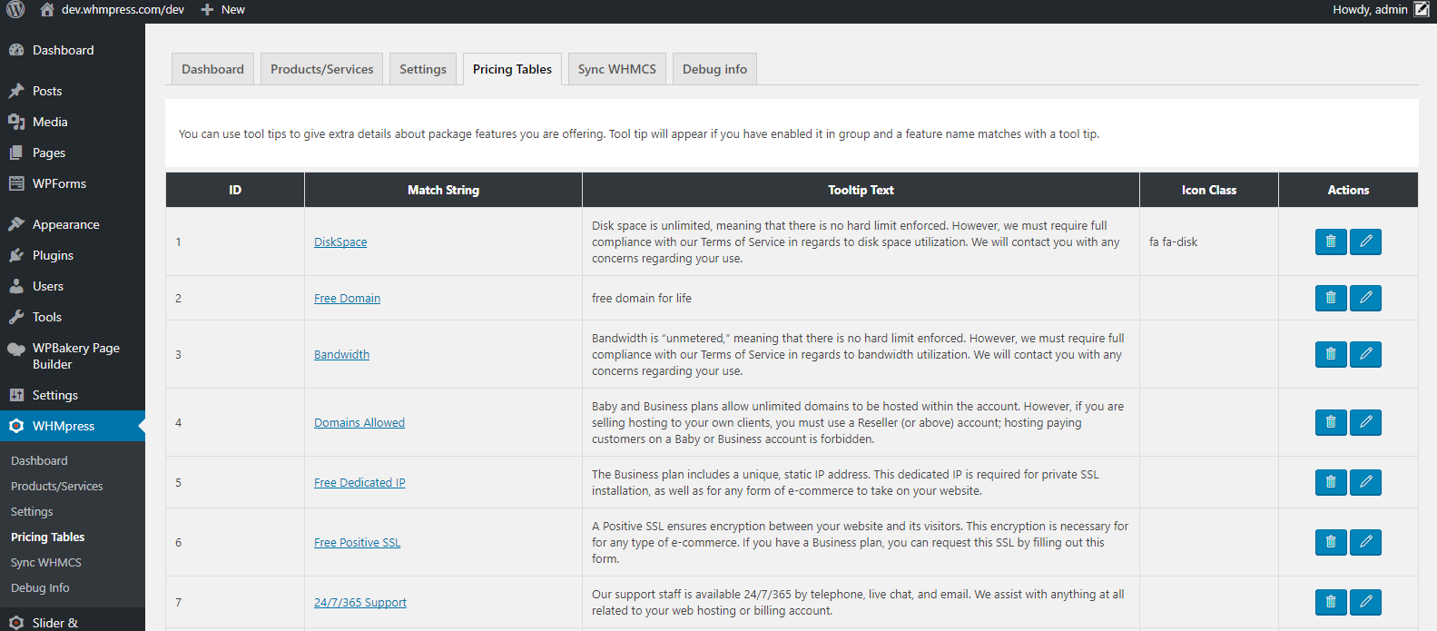
Task: Open the Free Positive SSL link
Action: click(x=357, y=542)
